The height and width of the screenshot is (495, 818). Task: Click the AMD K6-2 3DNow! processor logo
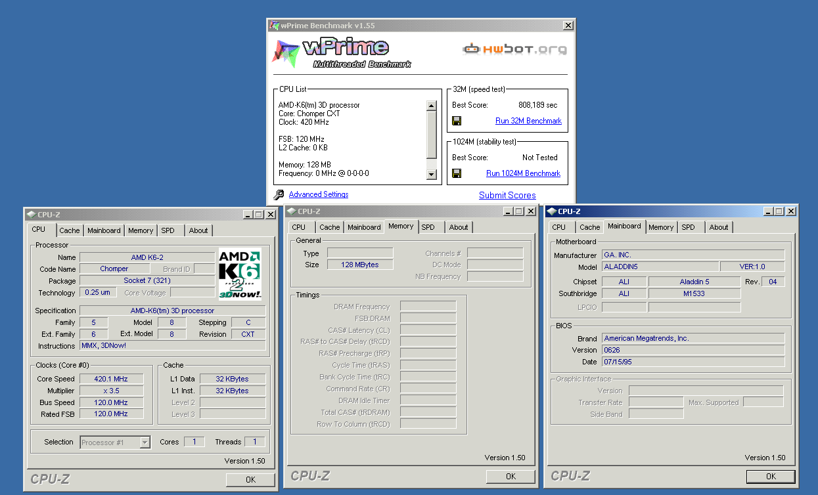[x=240, y=274]
